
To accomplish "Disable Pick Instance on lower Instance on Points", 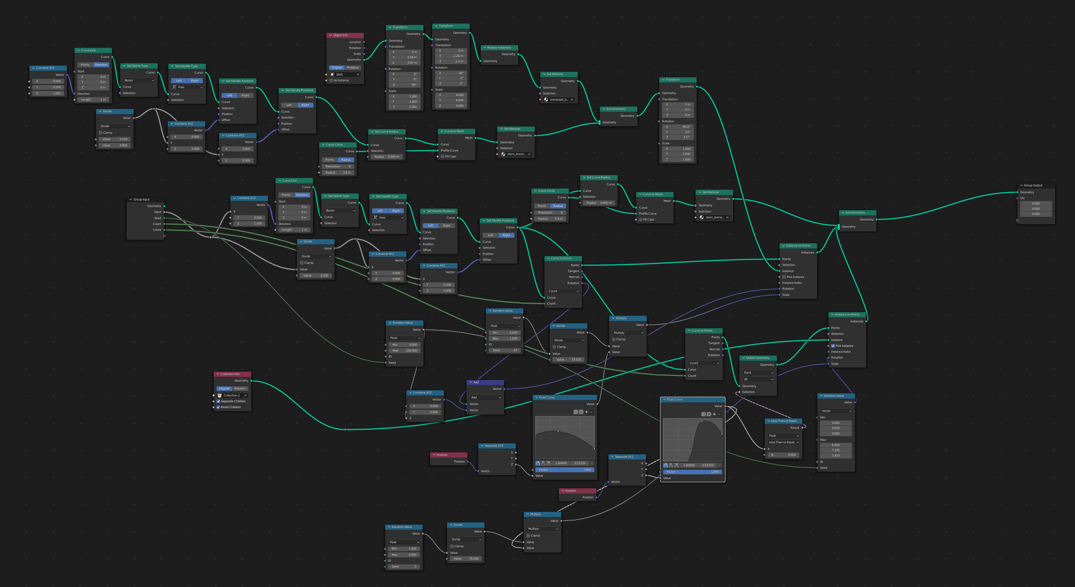I will click(833, 346).
